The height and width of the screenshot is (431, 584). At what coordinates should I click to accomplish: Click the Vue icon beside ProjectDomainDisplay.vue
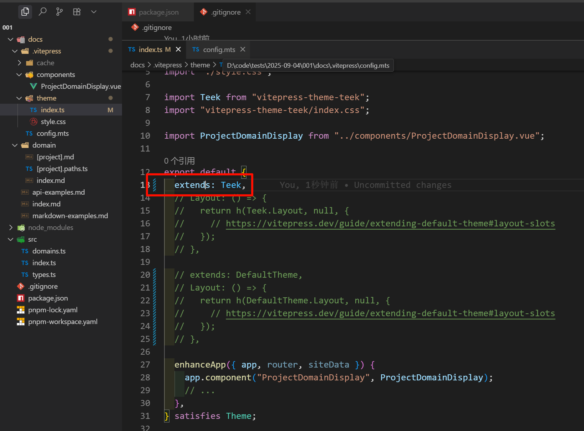point(34,86)
